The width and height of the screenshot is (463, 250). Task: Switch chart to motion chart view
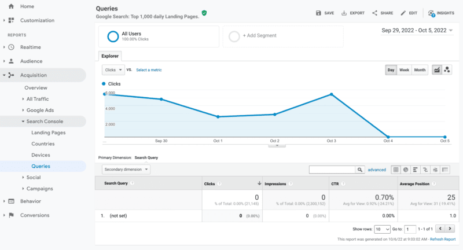(447, 70)
